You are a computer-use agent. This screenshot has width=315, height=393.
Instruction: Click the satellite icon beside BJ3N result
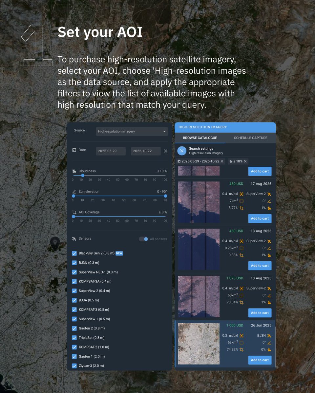pos(269,335)
